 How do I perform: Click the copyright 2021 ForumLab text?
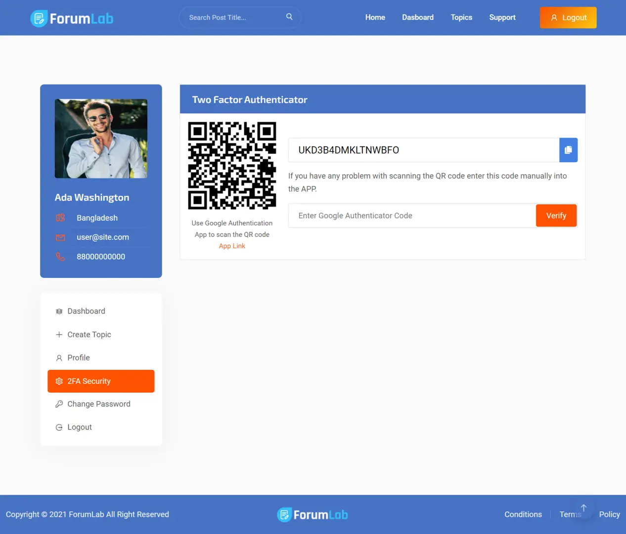[x=88, y=514]
